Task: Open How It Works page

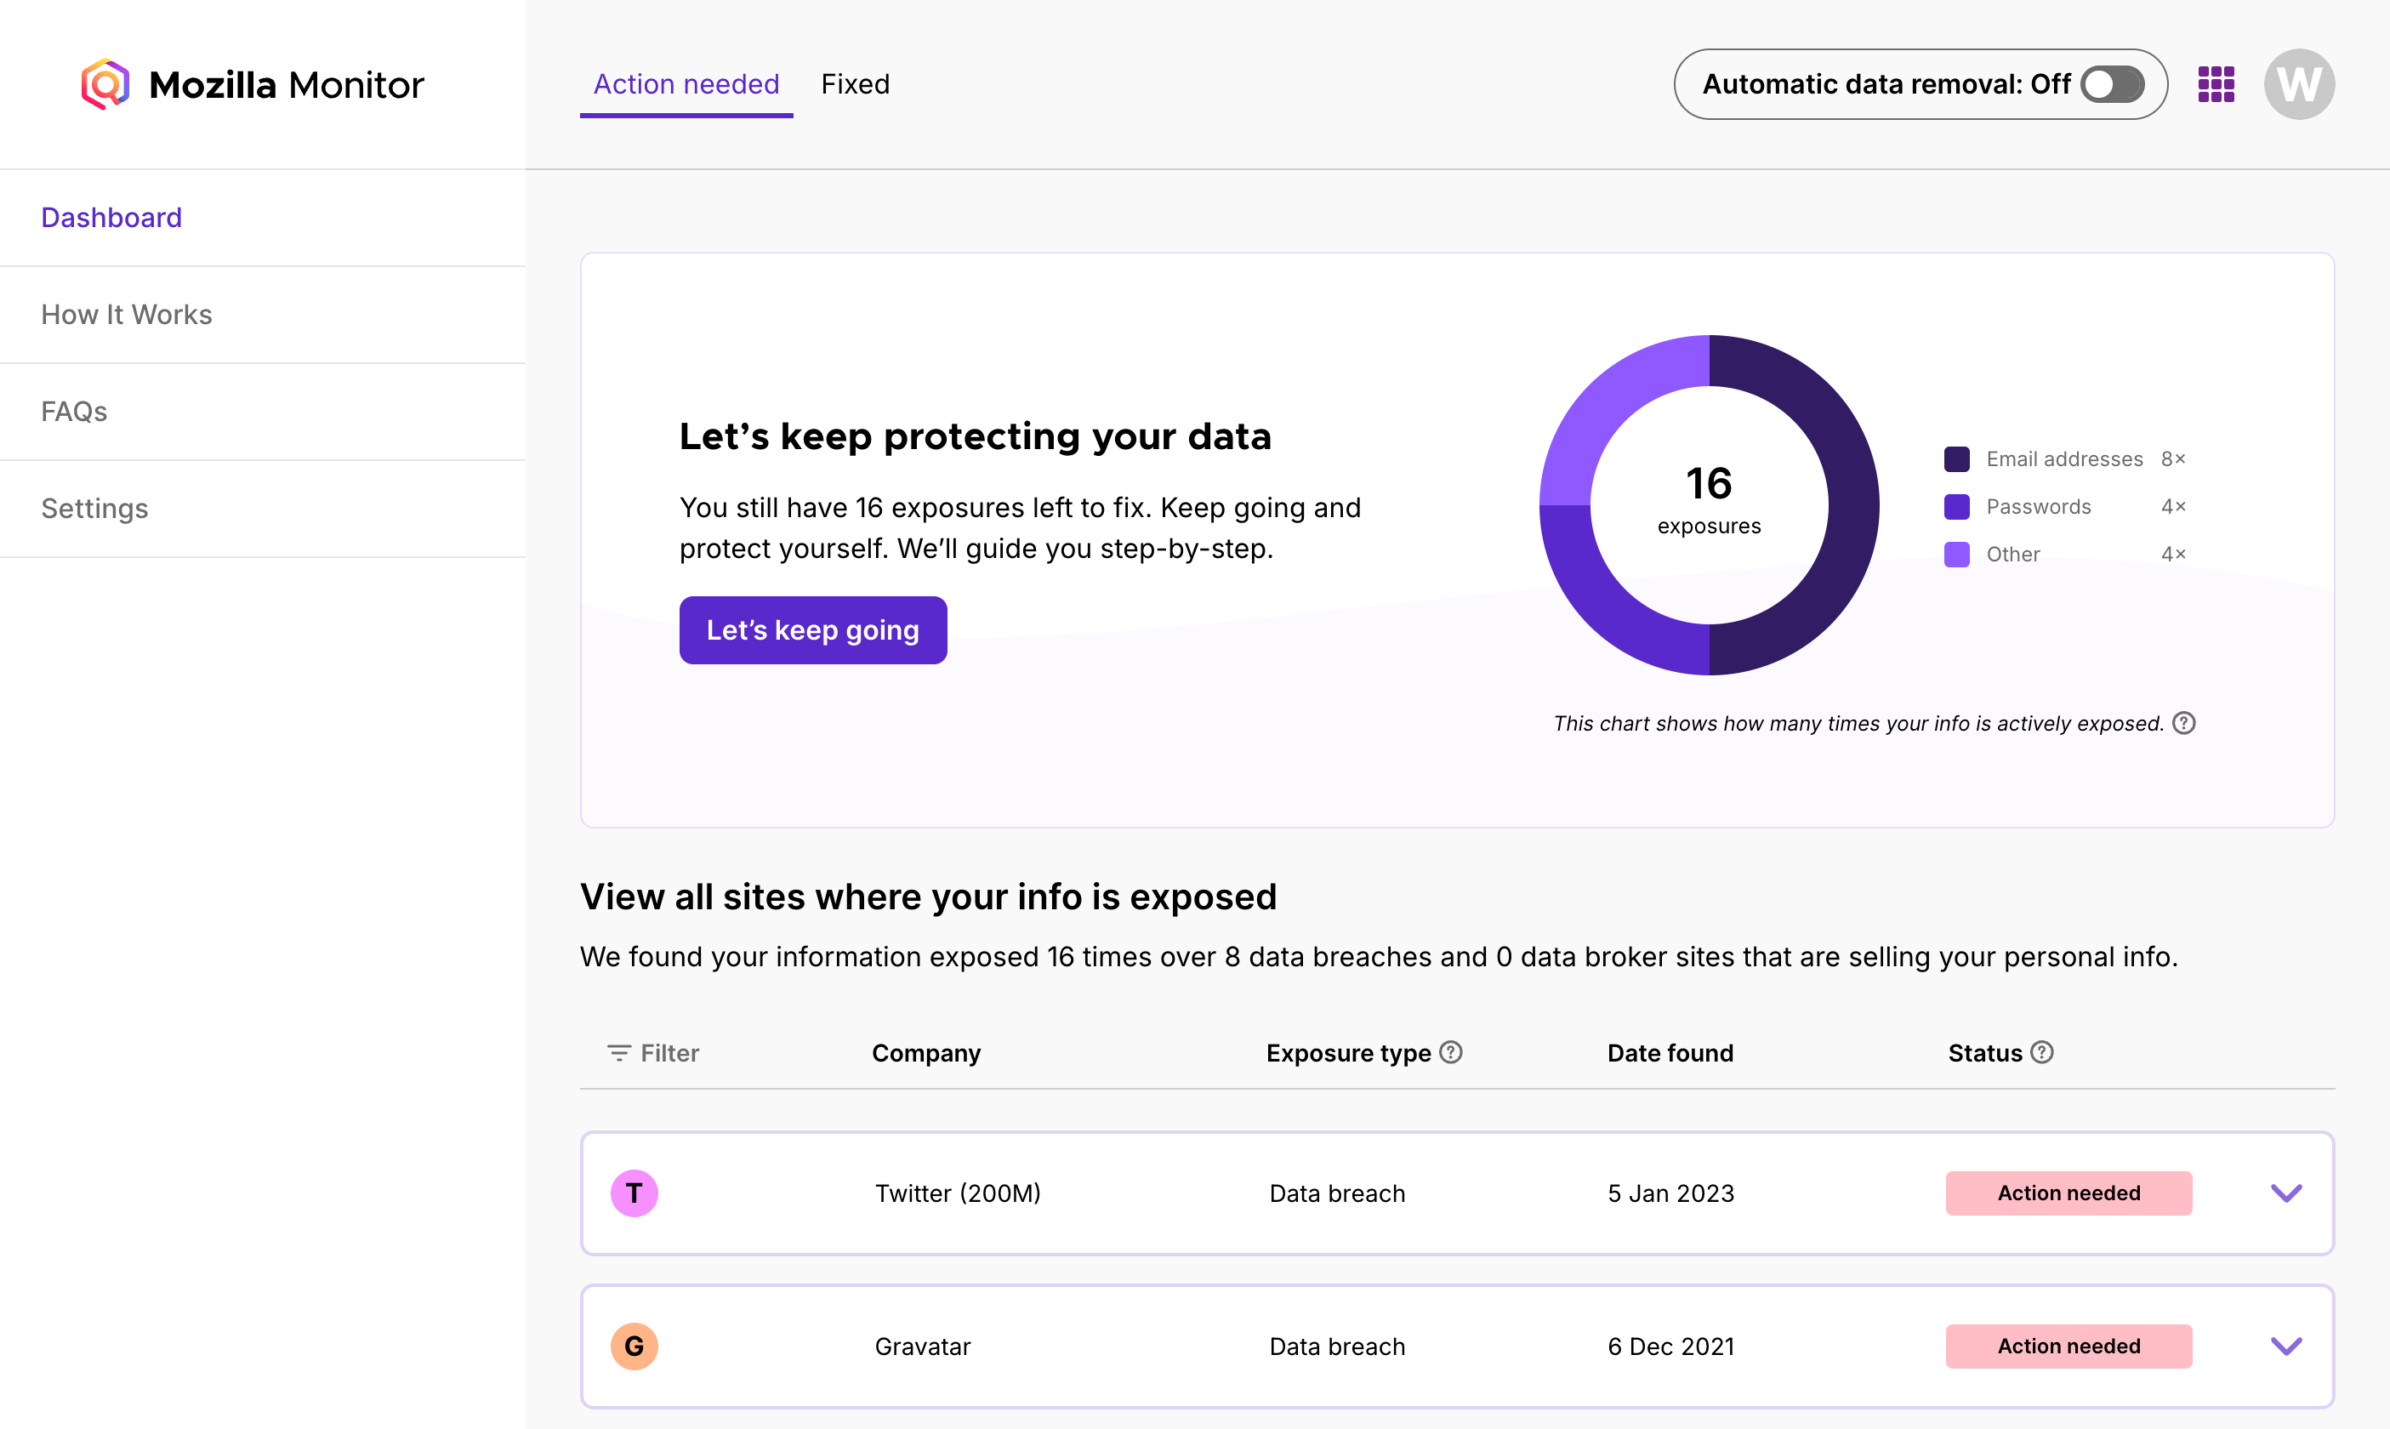Action: coord(126,315)
